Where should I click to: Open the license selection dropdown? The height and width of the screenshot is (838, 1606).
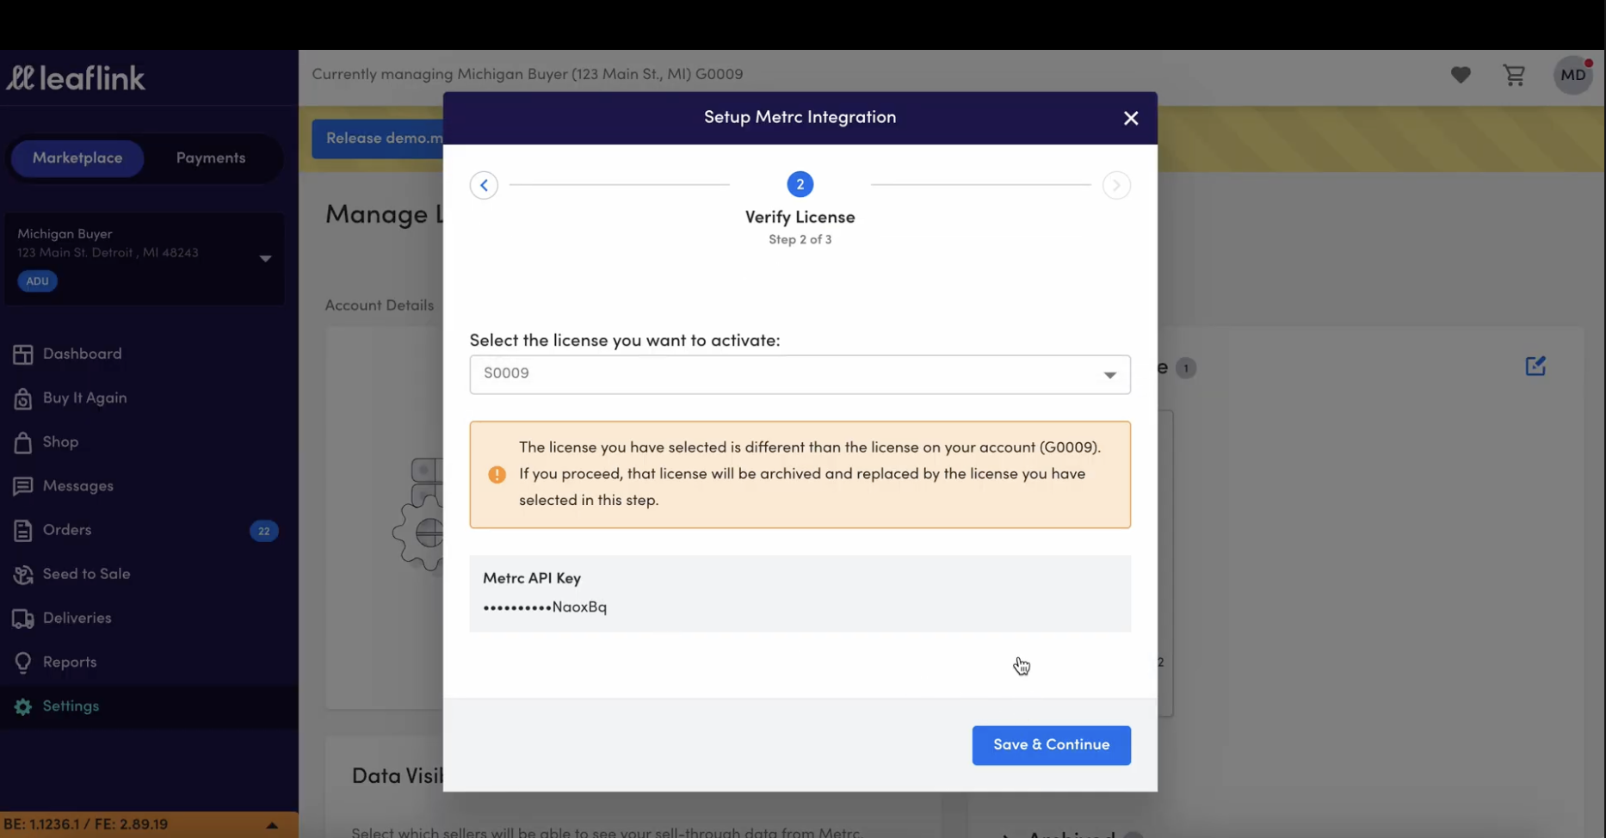pos(800,374)
